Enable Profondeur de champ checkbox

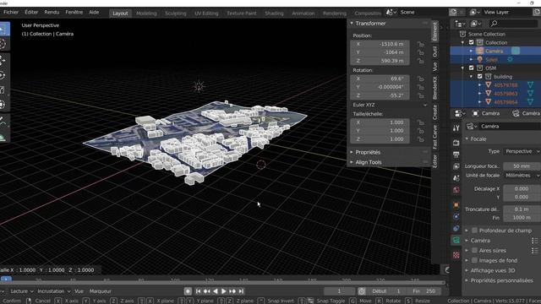pos(475,231)
